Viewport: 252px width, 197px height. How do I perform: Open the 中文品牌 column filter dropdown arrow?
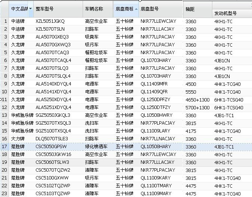tap(30, 9)
